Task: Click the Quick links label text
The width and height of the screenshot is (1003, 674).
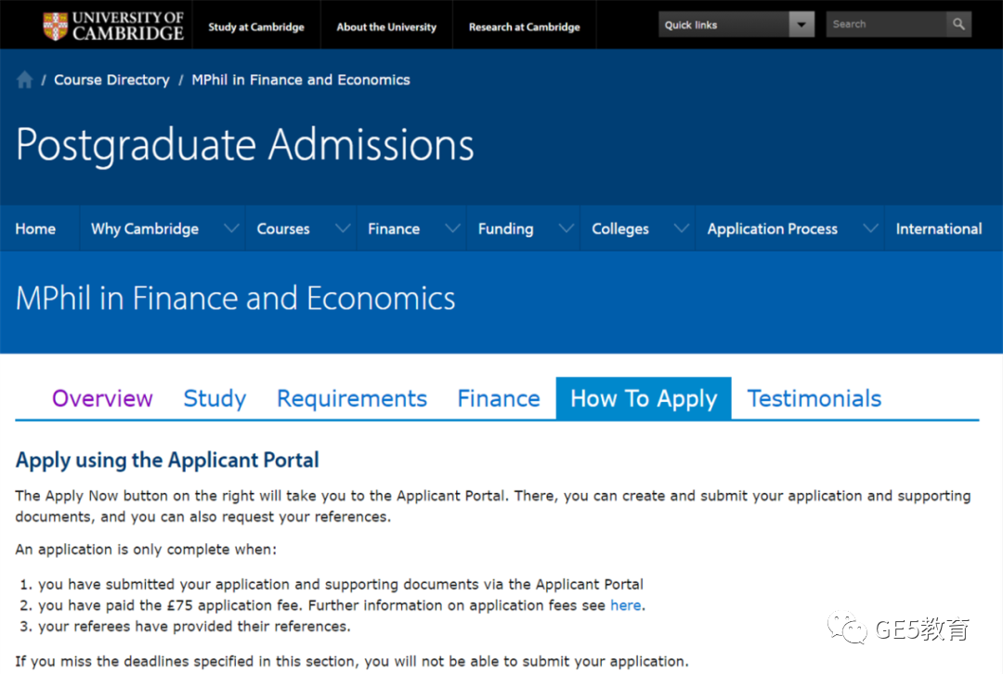Action: [x=691, y=25]
